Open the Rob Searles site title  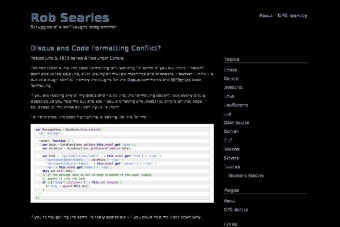click(70, 18)
